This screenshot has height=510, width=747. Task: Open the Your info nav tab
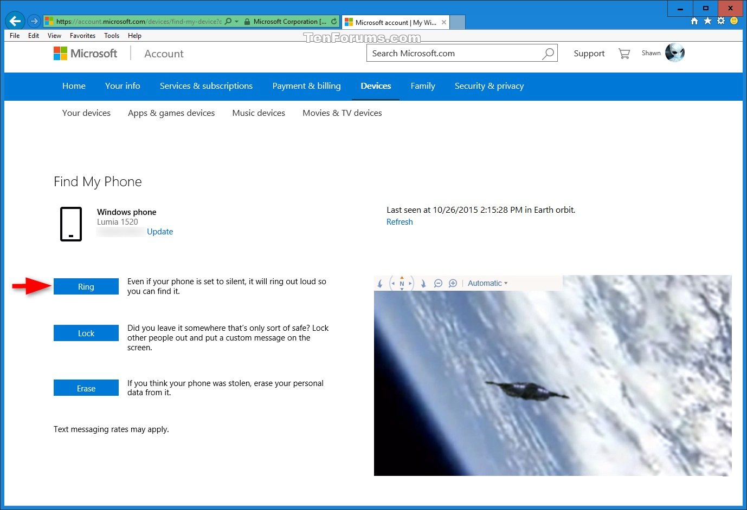[x=123, y=86]
